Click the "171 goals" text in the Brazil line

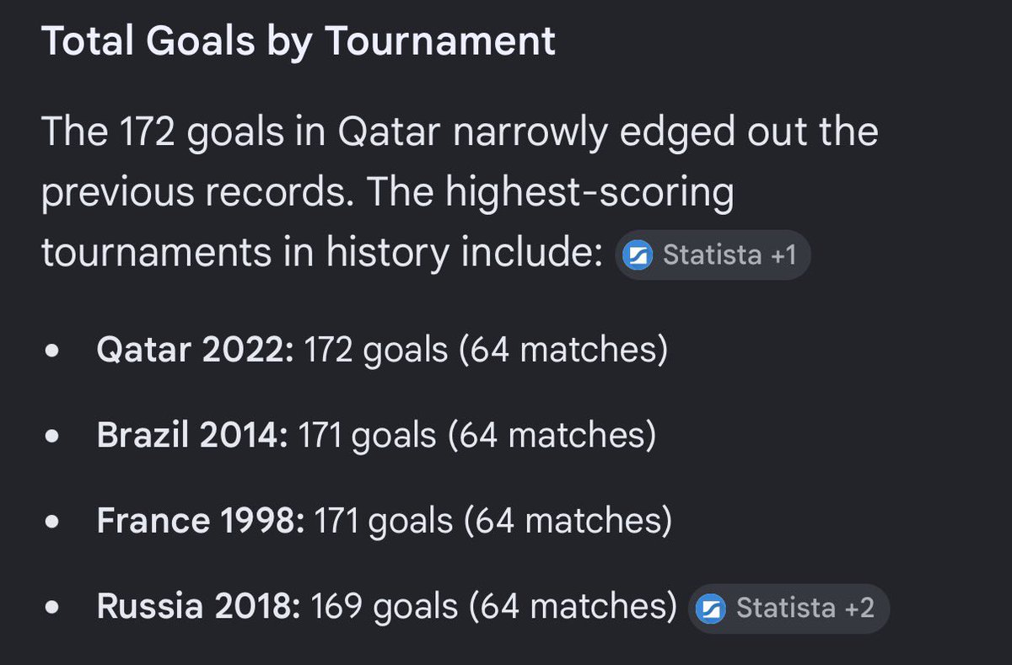(367, 437)
